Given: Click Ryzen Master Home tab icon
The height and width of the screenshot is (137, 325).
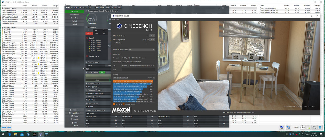Looking at the screenshot, I should pyautogui.click(x=72, y=11).
